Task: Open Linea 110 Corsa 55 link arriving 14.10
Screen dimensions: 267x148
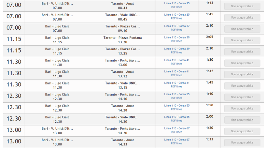Action: click(x=177, y=94)
